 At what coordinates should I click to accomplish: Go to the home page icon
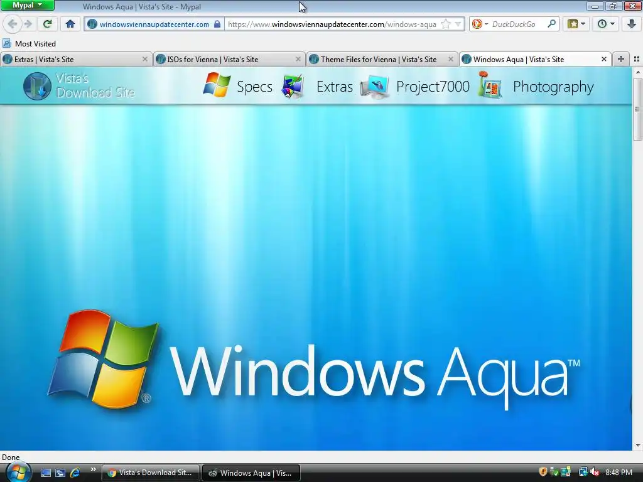click(70, 24)
